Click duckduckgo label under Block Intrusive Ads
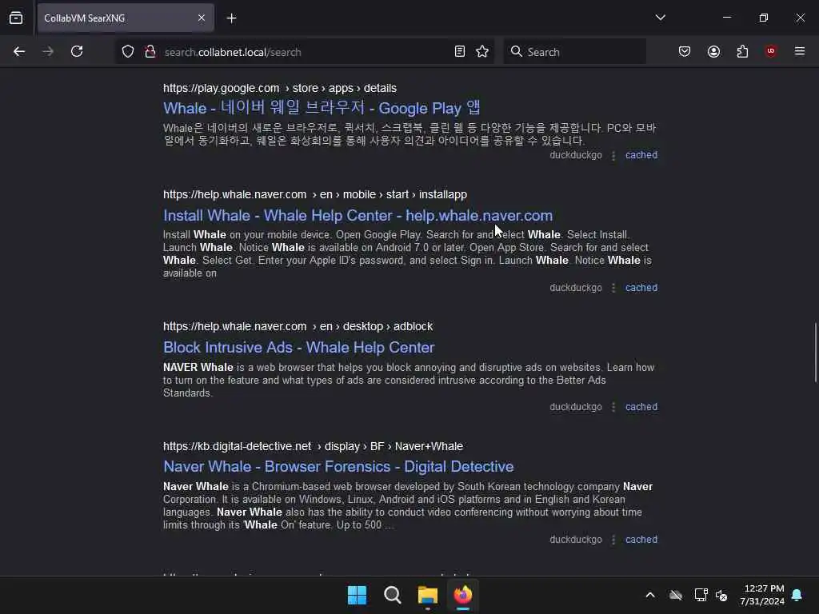Screen dimensions: 819x614 (576, 407)
